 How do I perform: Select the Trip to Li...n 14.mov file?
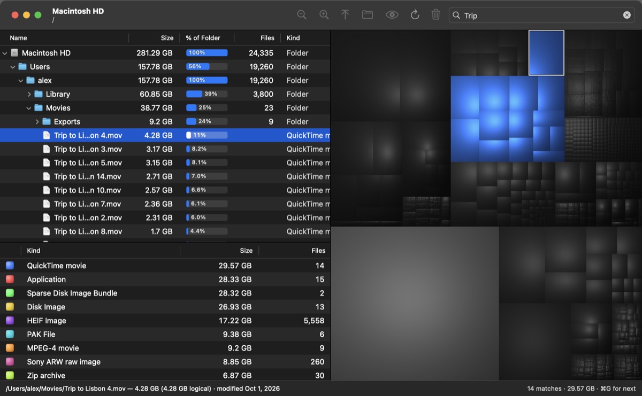[165, 176]
